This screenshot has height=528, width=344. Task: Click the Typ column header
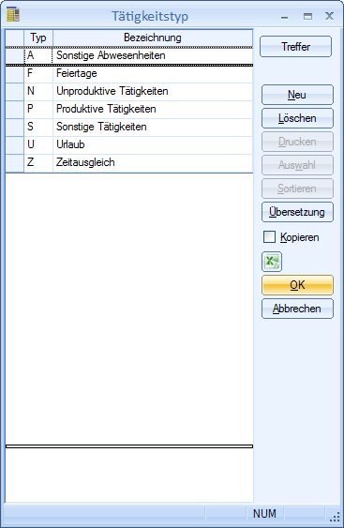click(x=38, y=38)
